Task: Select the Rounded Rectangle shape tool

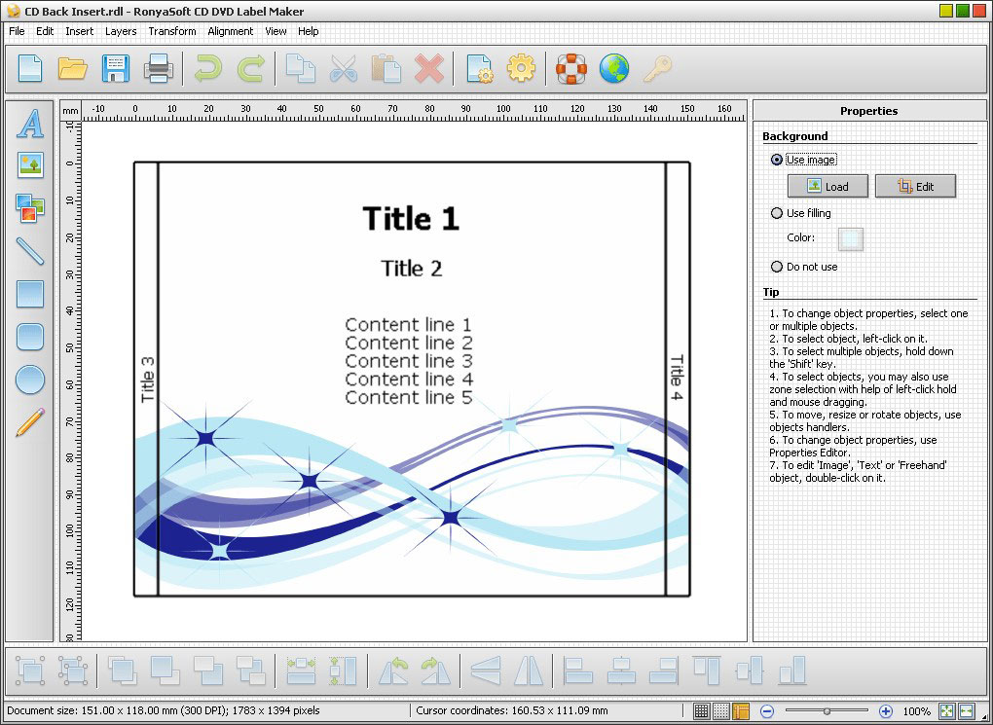Action: pyautogui.click(x=30, y=336)
